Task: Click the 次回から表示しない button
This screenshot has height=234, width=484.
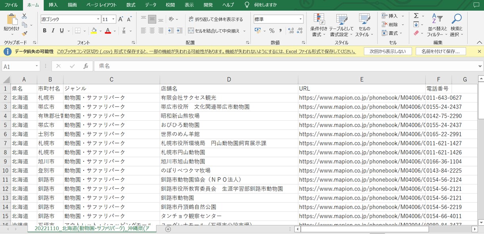Action: pyautogui.click(x=388, y=51)
